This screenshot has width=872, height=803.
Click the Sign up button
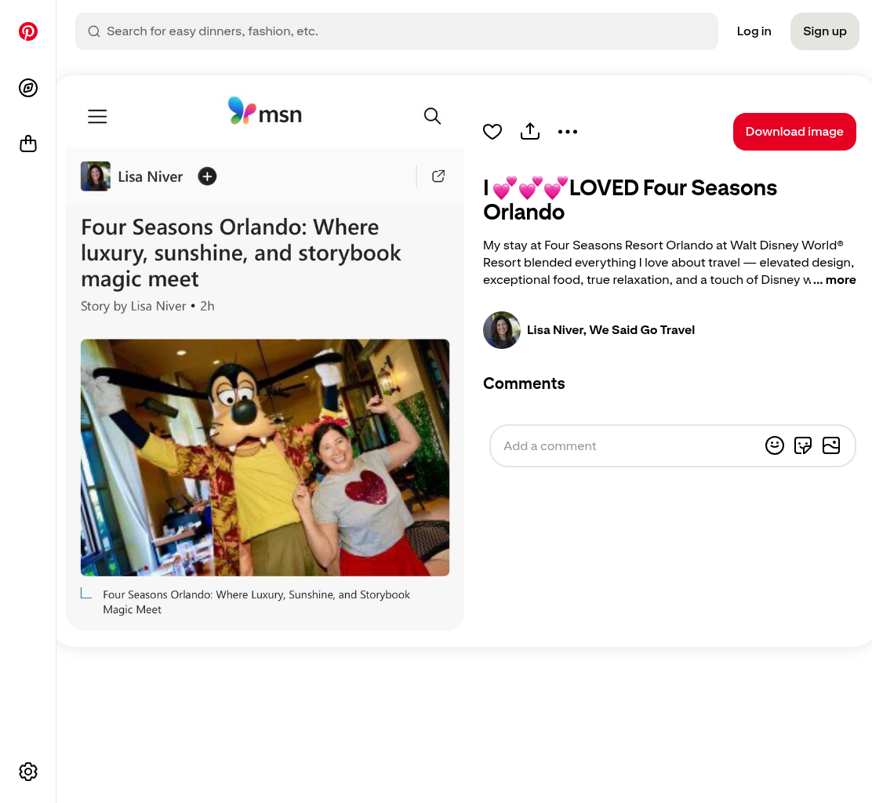pos(824,31)
